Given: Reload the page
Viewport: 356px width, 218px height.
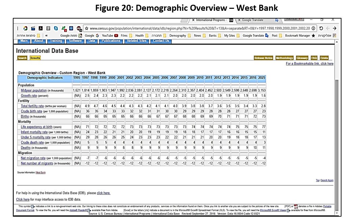Looking at the screenshot, I should point(321,28).
